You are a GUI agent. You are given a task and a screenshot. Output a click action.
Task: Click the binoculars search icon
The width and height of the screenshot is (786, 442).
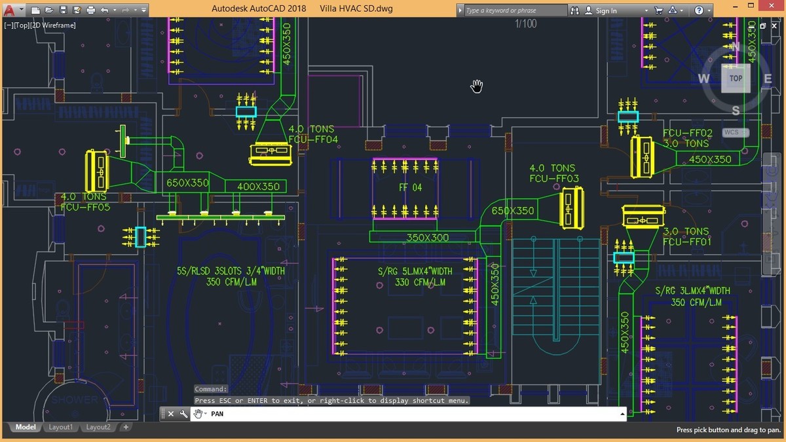(x=574, y=10)
